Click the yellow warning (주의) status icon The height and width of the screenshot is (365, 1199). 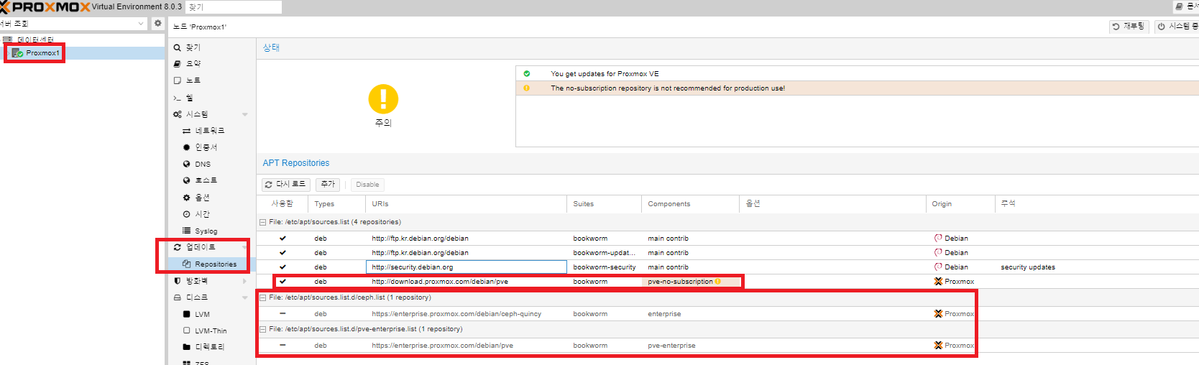point(383,99)
